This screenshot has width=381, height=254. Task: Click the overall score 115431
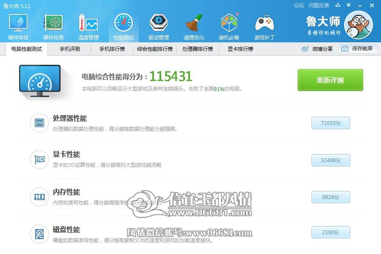171,76
